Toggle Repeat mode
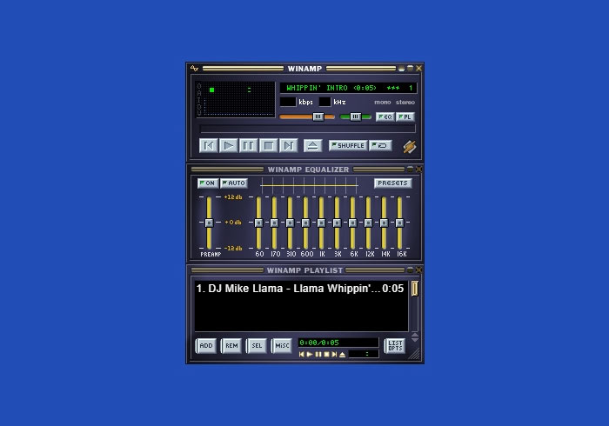Viewport: 609px width, 426px height. (380, 145)
